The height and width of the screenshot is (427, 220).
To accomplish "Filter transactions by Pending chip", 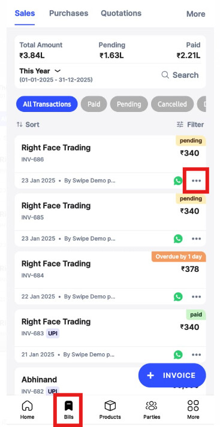I will (x=129, y=104).
